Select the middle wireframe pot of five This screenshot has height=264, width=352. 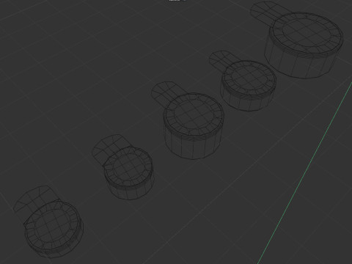[x=188, y=120]
